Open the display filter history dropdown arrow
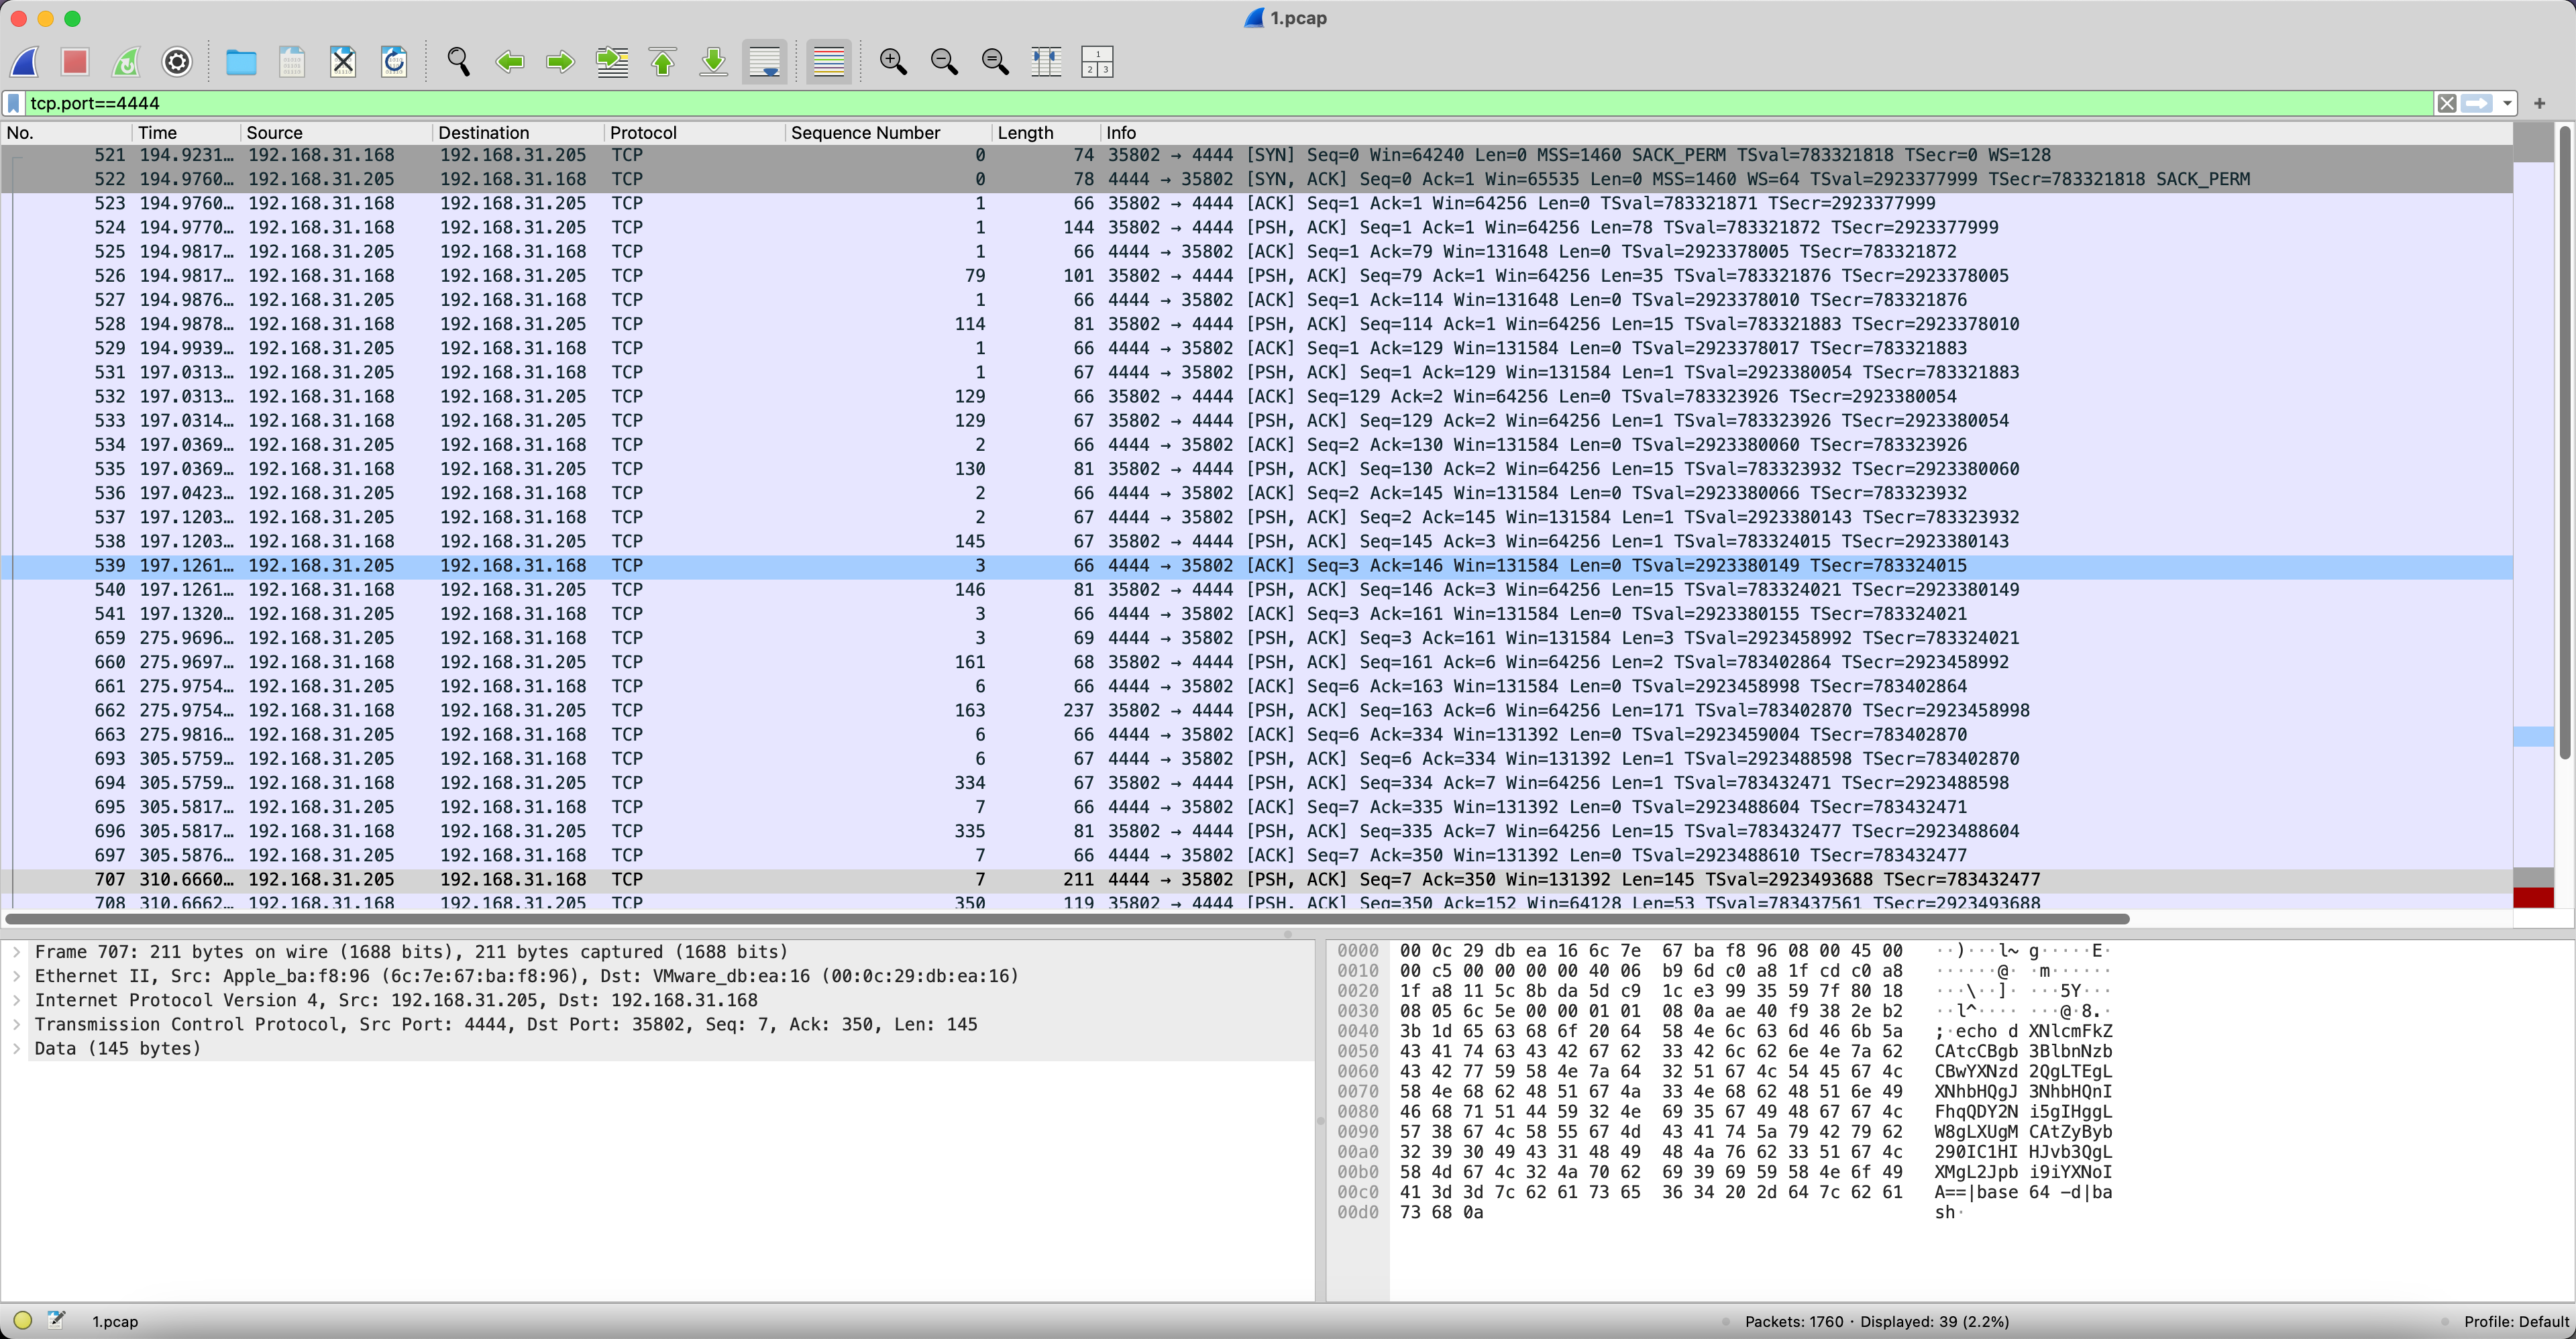This screenshot has width=2576, height=1339. click(x=2507, y=103)
